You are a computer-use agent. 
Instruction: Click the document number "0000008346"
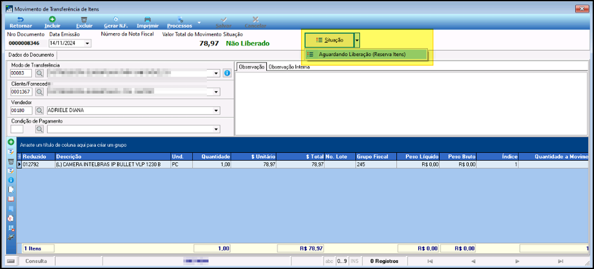pos(24,43)
